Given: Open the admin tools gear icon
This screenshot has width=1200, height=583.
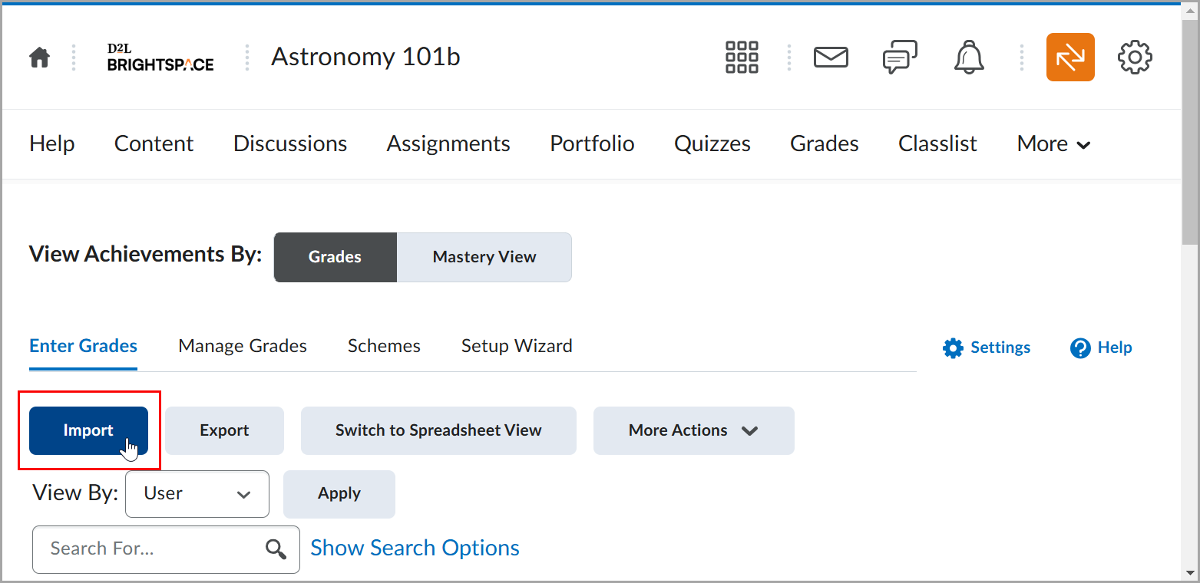Looking at the screenshot, I should 1135,58.
